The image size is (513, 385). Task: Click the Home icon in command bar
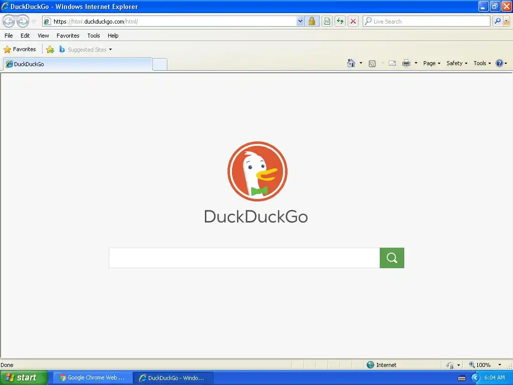(351, 63)
